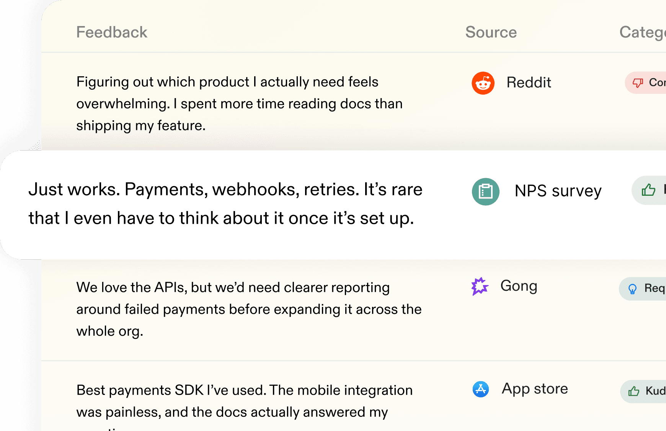This screenshot has height=431, width=666.
Task: Click the Reddit source icon
Action: pyautogui.click(x=483, y=83)
